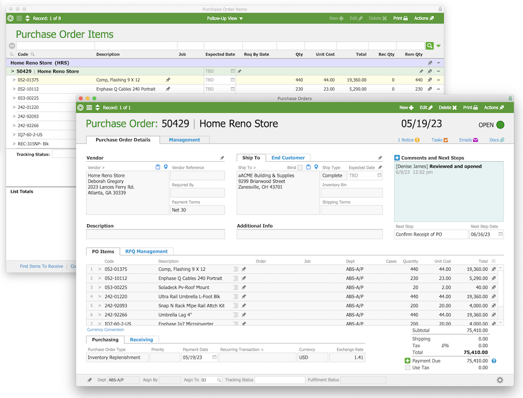The image size is (523, 398).
Task: Click the Delete button in Purchase Orders toolbar
Action: point(447,107)
